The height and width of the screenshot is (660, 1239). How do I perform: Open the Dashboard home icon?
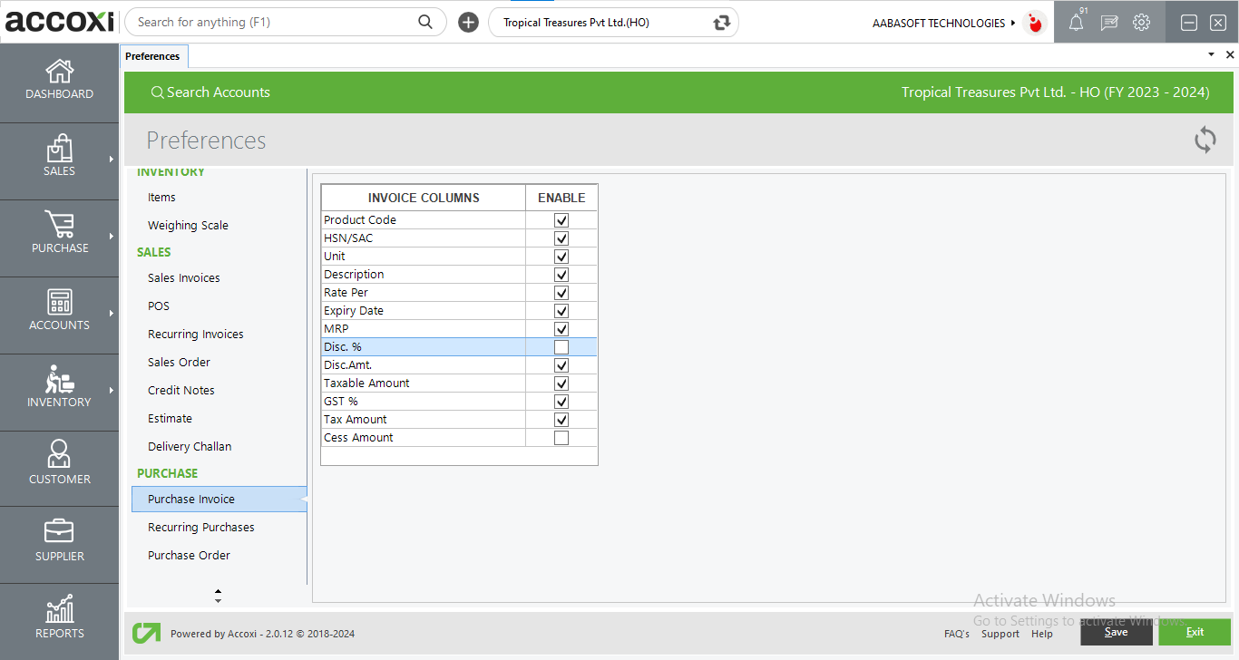click(x=59, y=72)
